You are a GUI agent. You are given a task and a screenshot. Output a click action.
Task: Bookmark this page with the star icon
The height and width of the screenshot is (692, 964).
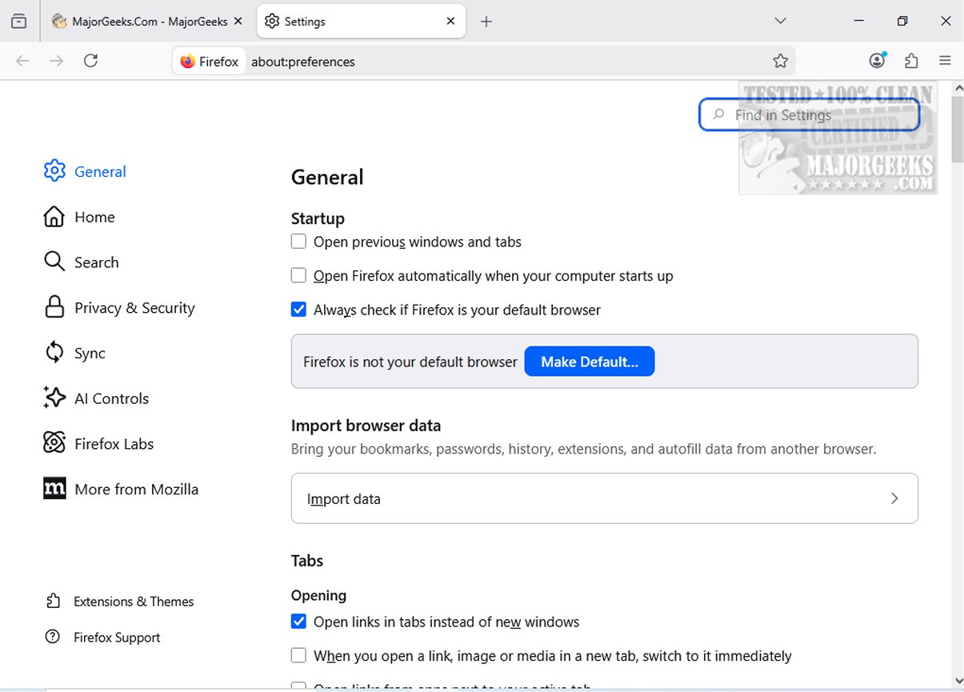[780, 61]
